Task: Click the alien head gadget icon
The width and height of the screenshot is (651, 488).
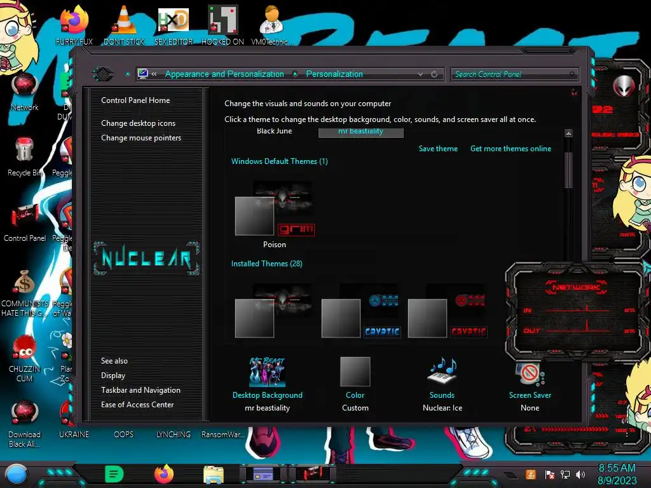Action: click(x=624, y=86)
